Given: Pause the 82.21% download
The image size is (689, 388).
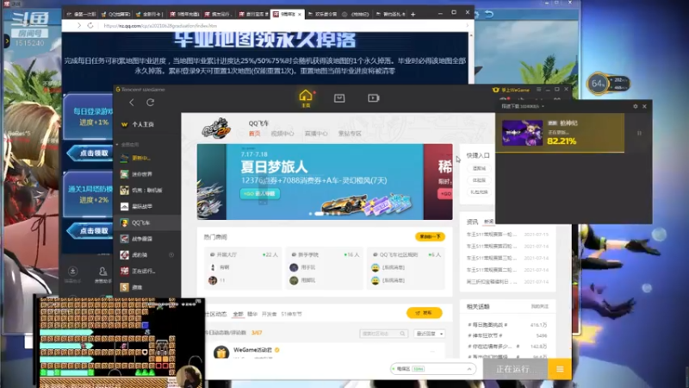Looking at the screenshot, I should pos(639,133).
